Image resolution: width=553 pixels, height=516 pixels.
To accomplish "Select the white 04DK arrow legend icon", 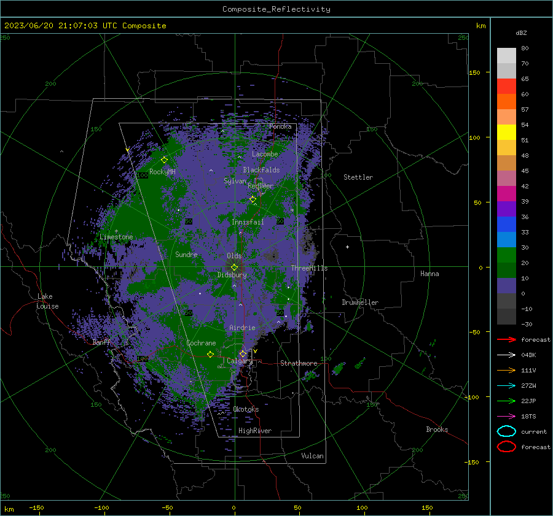I will pyautogui.click(x=506, y=355).
